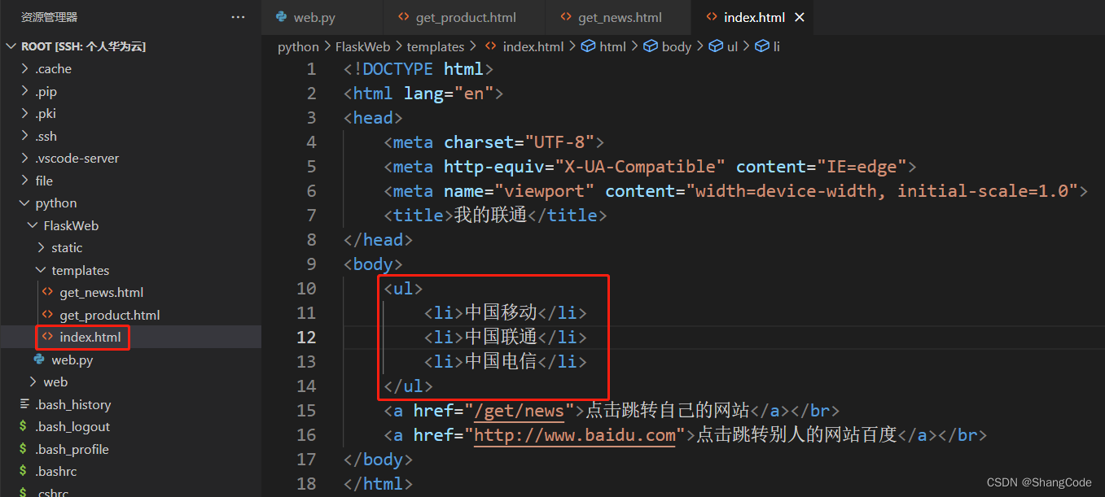Click the FlaskWeb breadcrumb segment
1105x497 pixels.
[362, 46]
